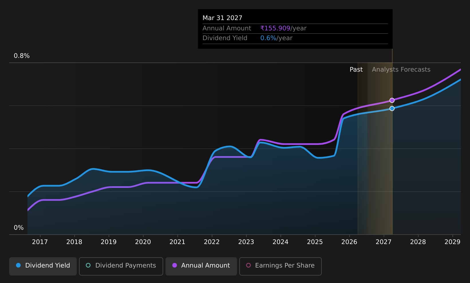Click the 0.8% y-axis label

pyautogui.click(x=22, y=56)
